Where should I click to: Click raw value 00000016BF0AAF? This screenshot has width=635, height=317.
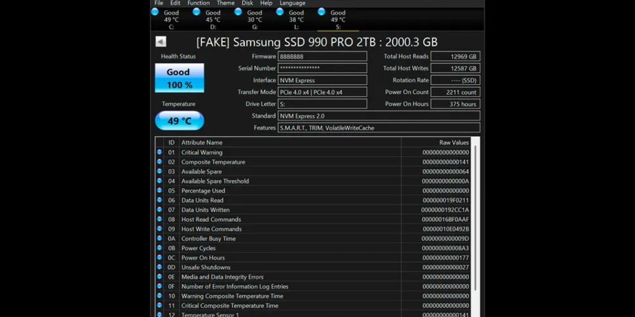click(446, 220)
